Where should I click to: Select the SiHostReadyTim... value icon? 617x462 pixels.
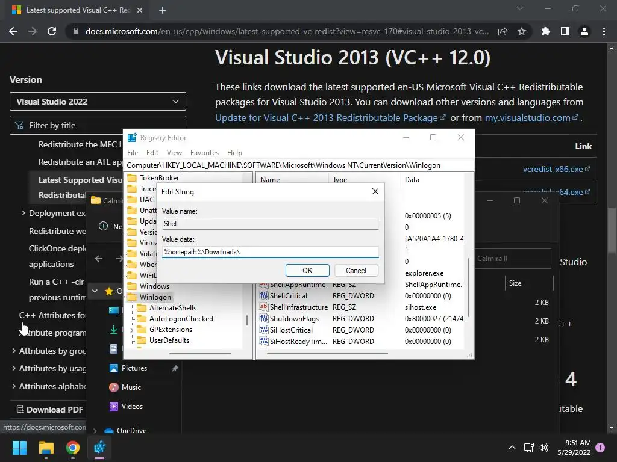(x=264, y=342)
